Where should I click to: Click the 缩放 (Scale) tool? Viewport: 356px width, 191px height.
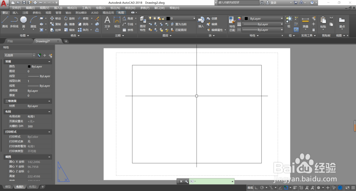point(69,30)
